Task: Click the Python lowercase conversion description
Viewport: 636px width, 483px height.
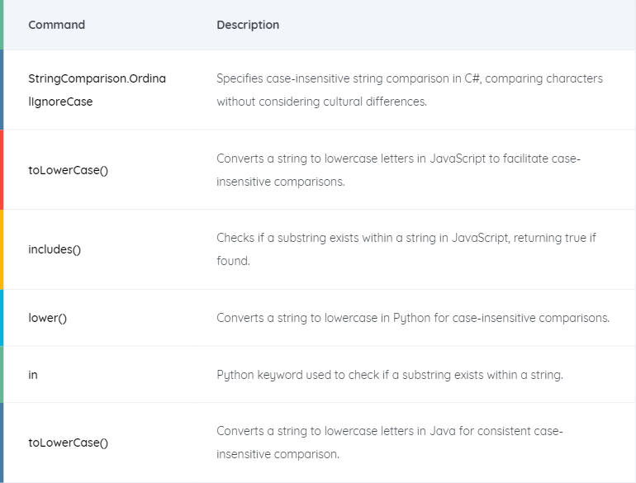Action: pos(413,318)
